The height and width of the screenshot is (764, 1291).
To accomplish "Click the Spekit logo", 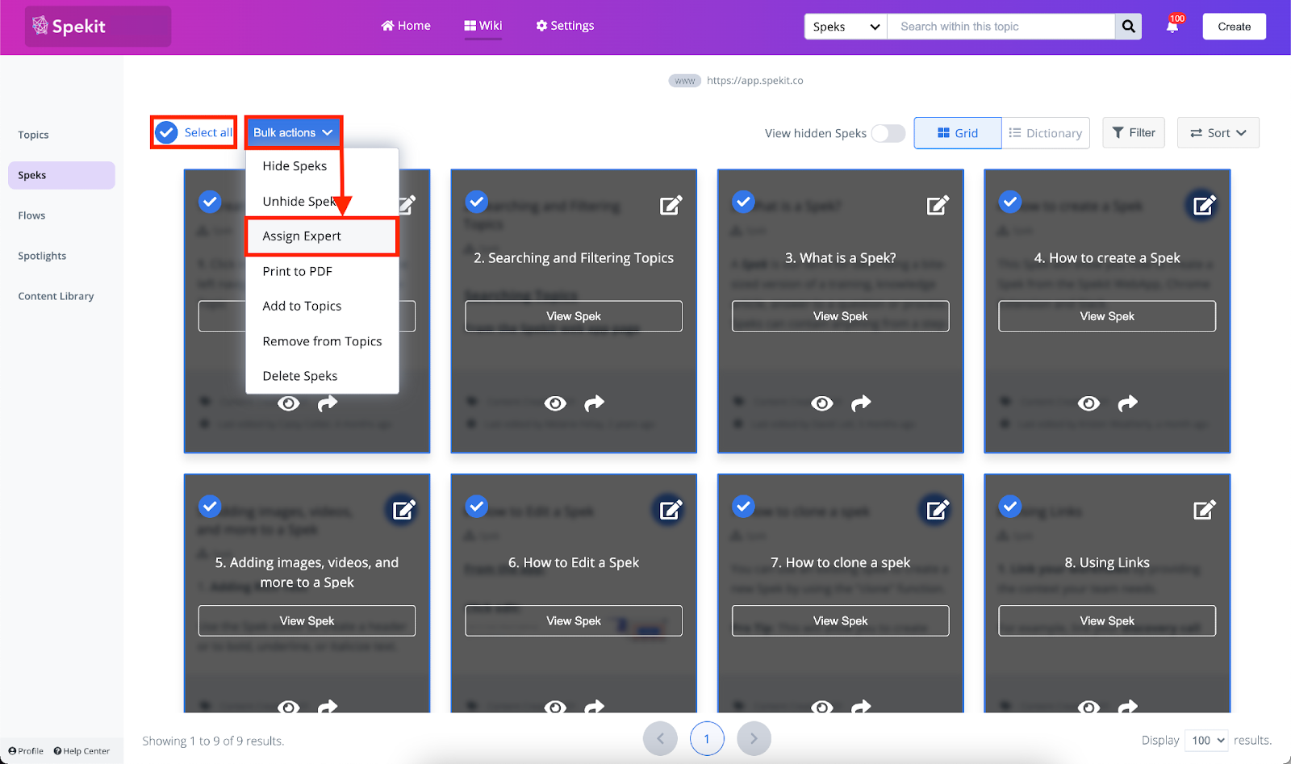I will click(x=69, y=26).
